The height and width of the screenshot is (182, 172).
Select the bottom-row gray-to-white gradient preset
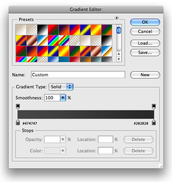(x=107, y=59)
